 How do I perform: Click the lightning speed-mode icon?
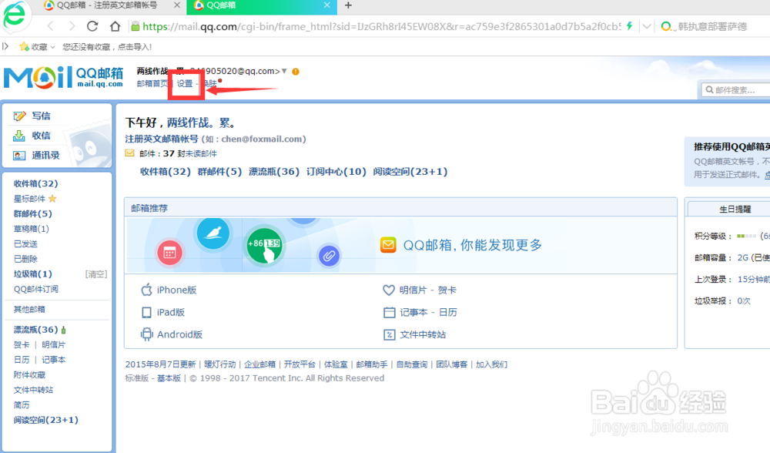(629, 26)
